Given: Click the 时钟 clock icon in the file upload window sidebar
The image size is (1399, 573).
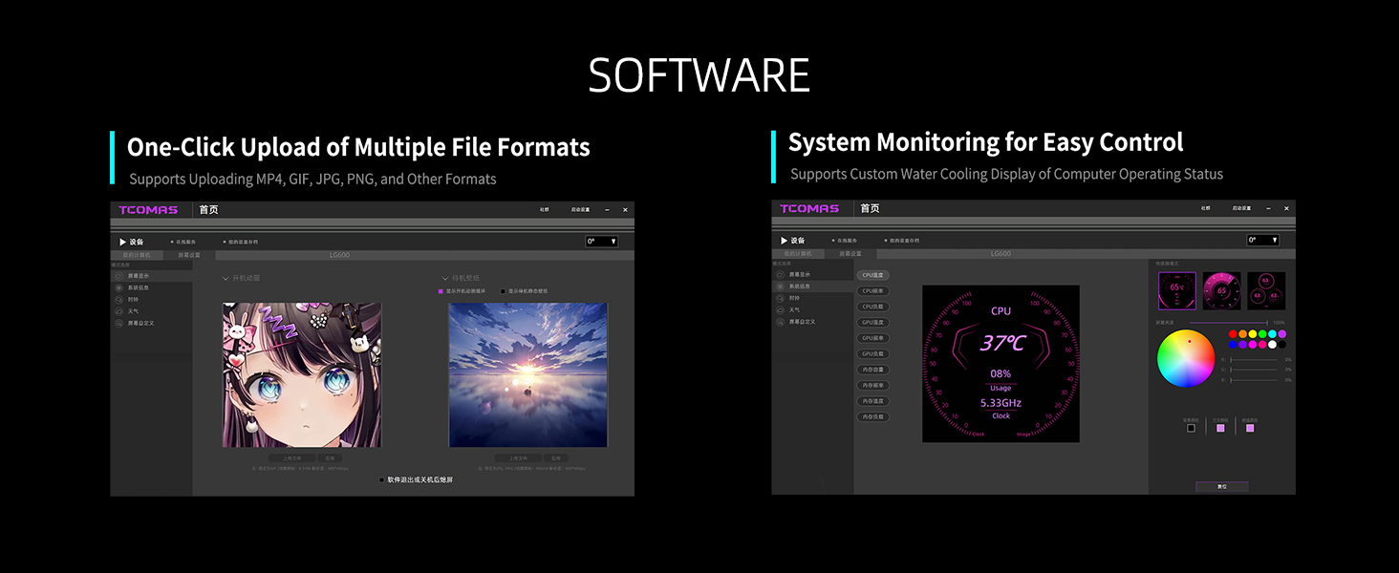Looking at the screenshot, I should 118,299.
